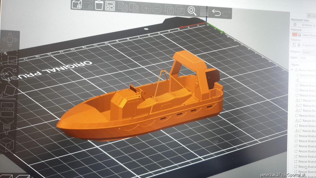
Task: Click warning triangle on top Rescue Boat row
Action: click(296, 70)
